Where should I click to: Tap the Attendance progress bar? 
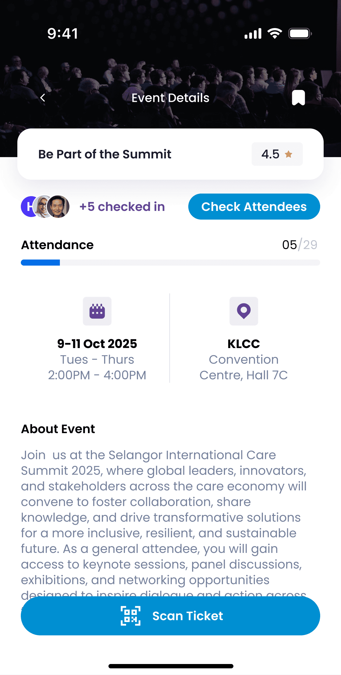click(170, 263)
